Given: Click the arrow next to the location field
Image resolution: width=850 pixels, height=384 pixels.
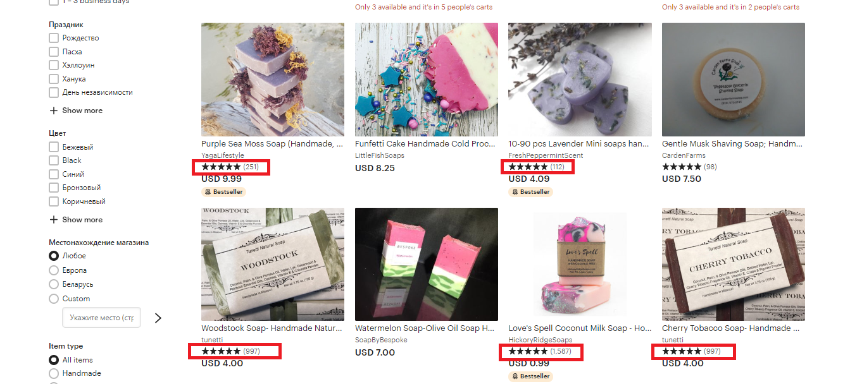Looking at the screenshot, I should [x=158, y=318].
